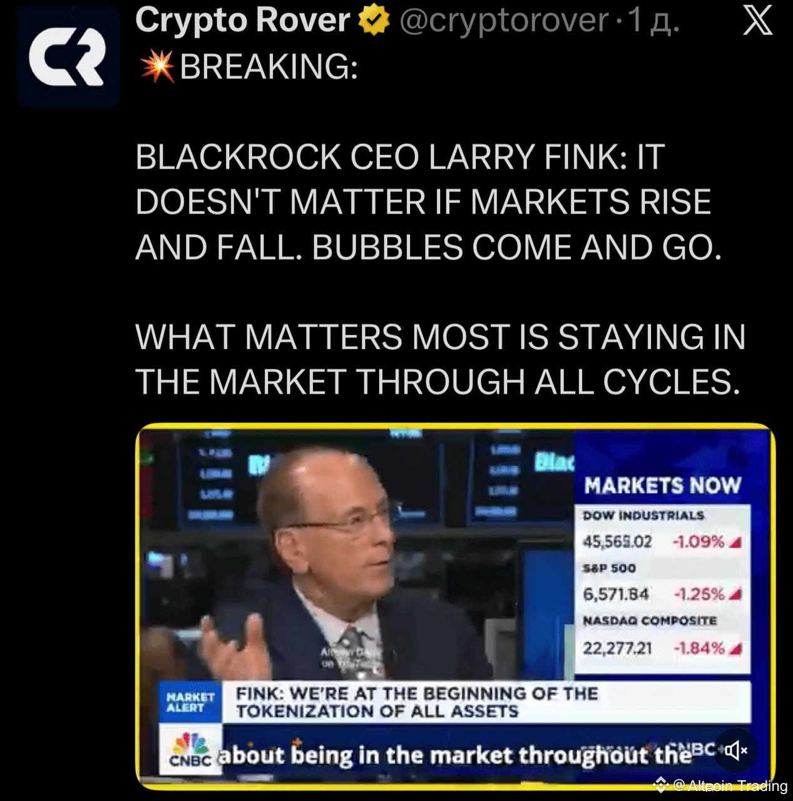Click the MARKETS NOW panel header

(x=662, y=485)
